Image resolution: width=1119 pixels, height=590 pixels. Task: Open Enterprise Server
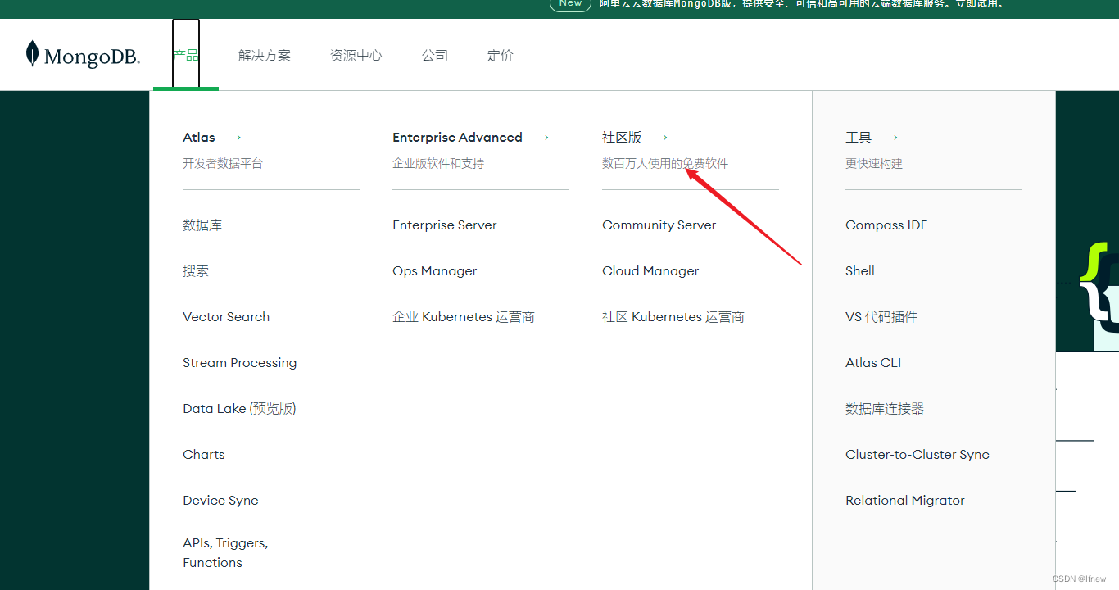click(445, 225)
